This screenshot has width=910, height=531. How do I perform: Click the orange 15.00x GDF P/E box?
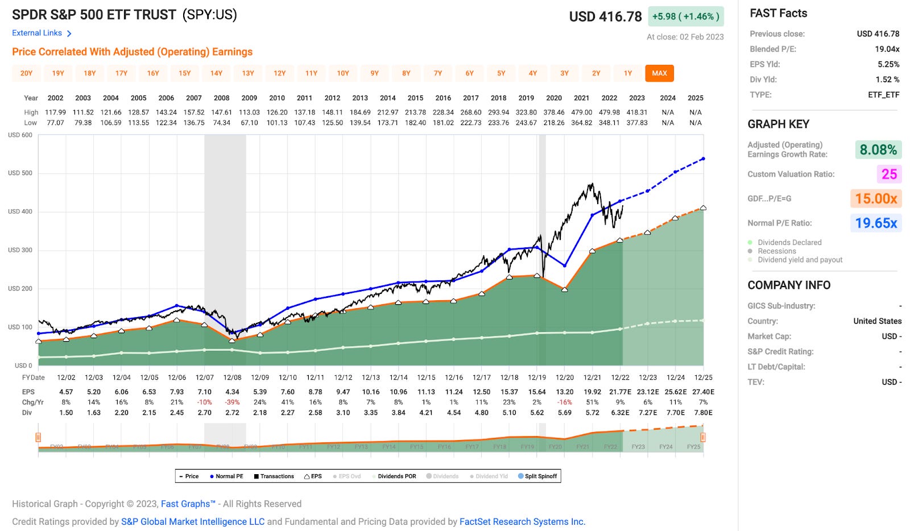point(876,198)
